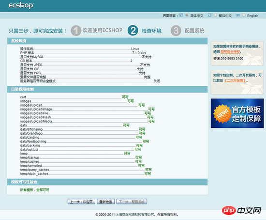Screen dimensions: 266x220
Task: Click the images/upload/Flash directory entry
Action: coord(36,117)
